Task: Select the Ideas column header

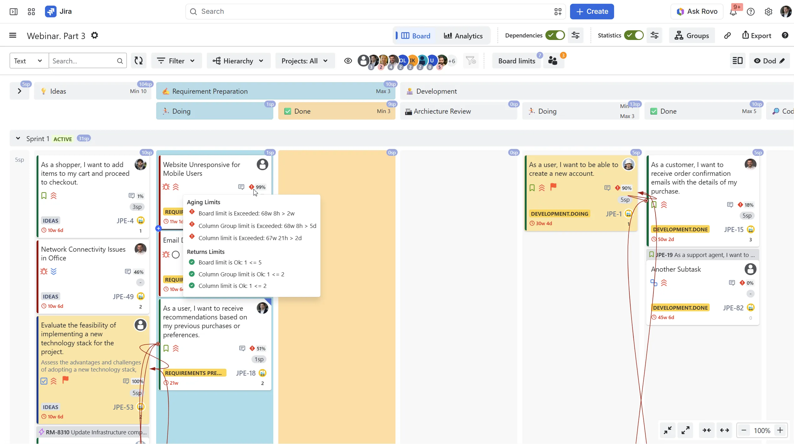Action: [x=93, y=91]
